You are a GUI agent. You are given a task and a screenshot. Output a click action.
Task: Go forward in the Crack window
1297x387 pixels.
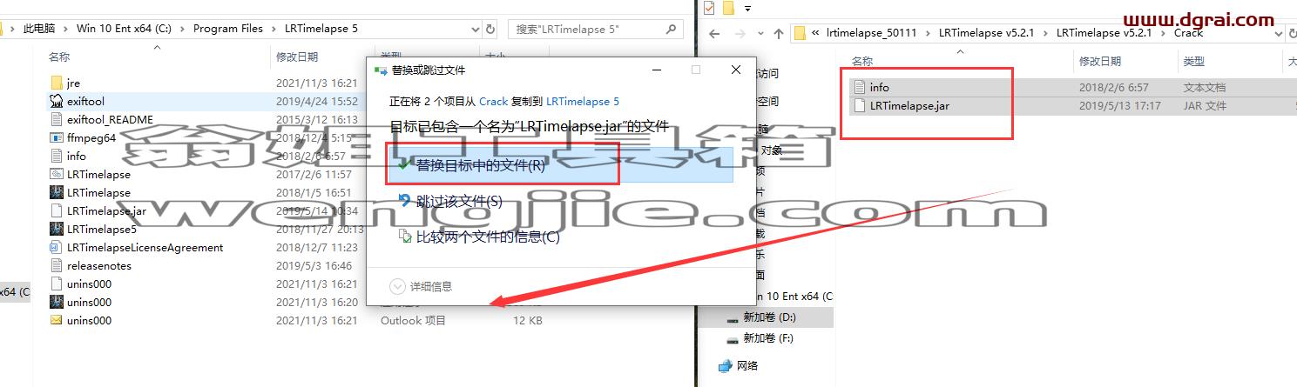click(739, 34)
